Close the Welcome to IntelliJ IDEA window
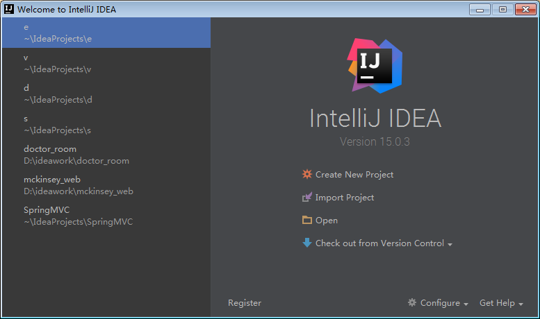Image resolution: width=540 pixels, height=319 pixels. pos(525,10)
